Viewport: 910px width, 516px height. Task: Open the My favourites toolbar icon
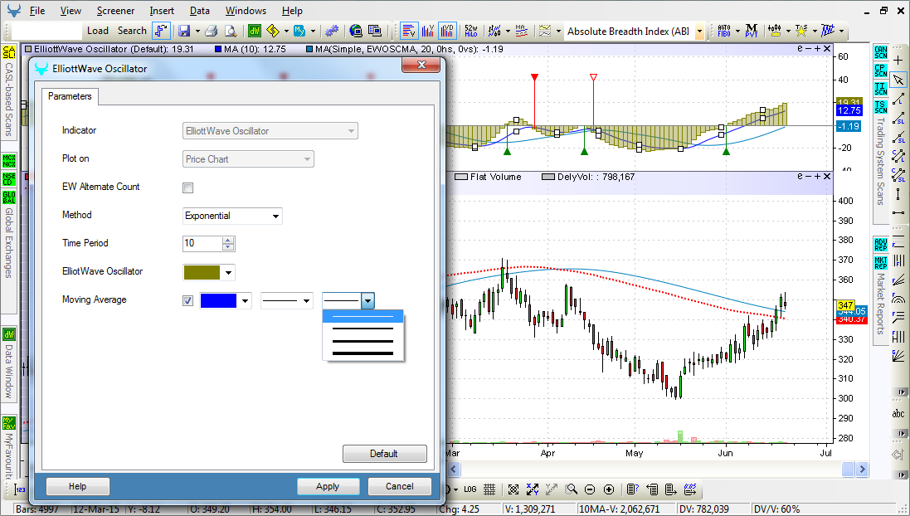[299, 31]
